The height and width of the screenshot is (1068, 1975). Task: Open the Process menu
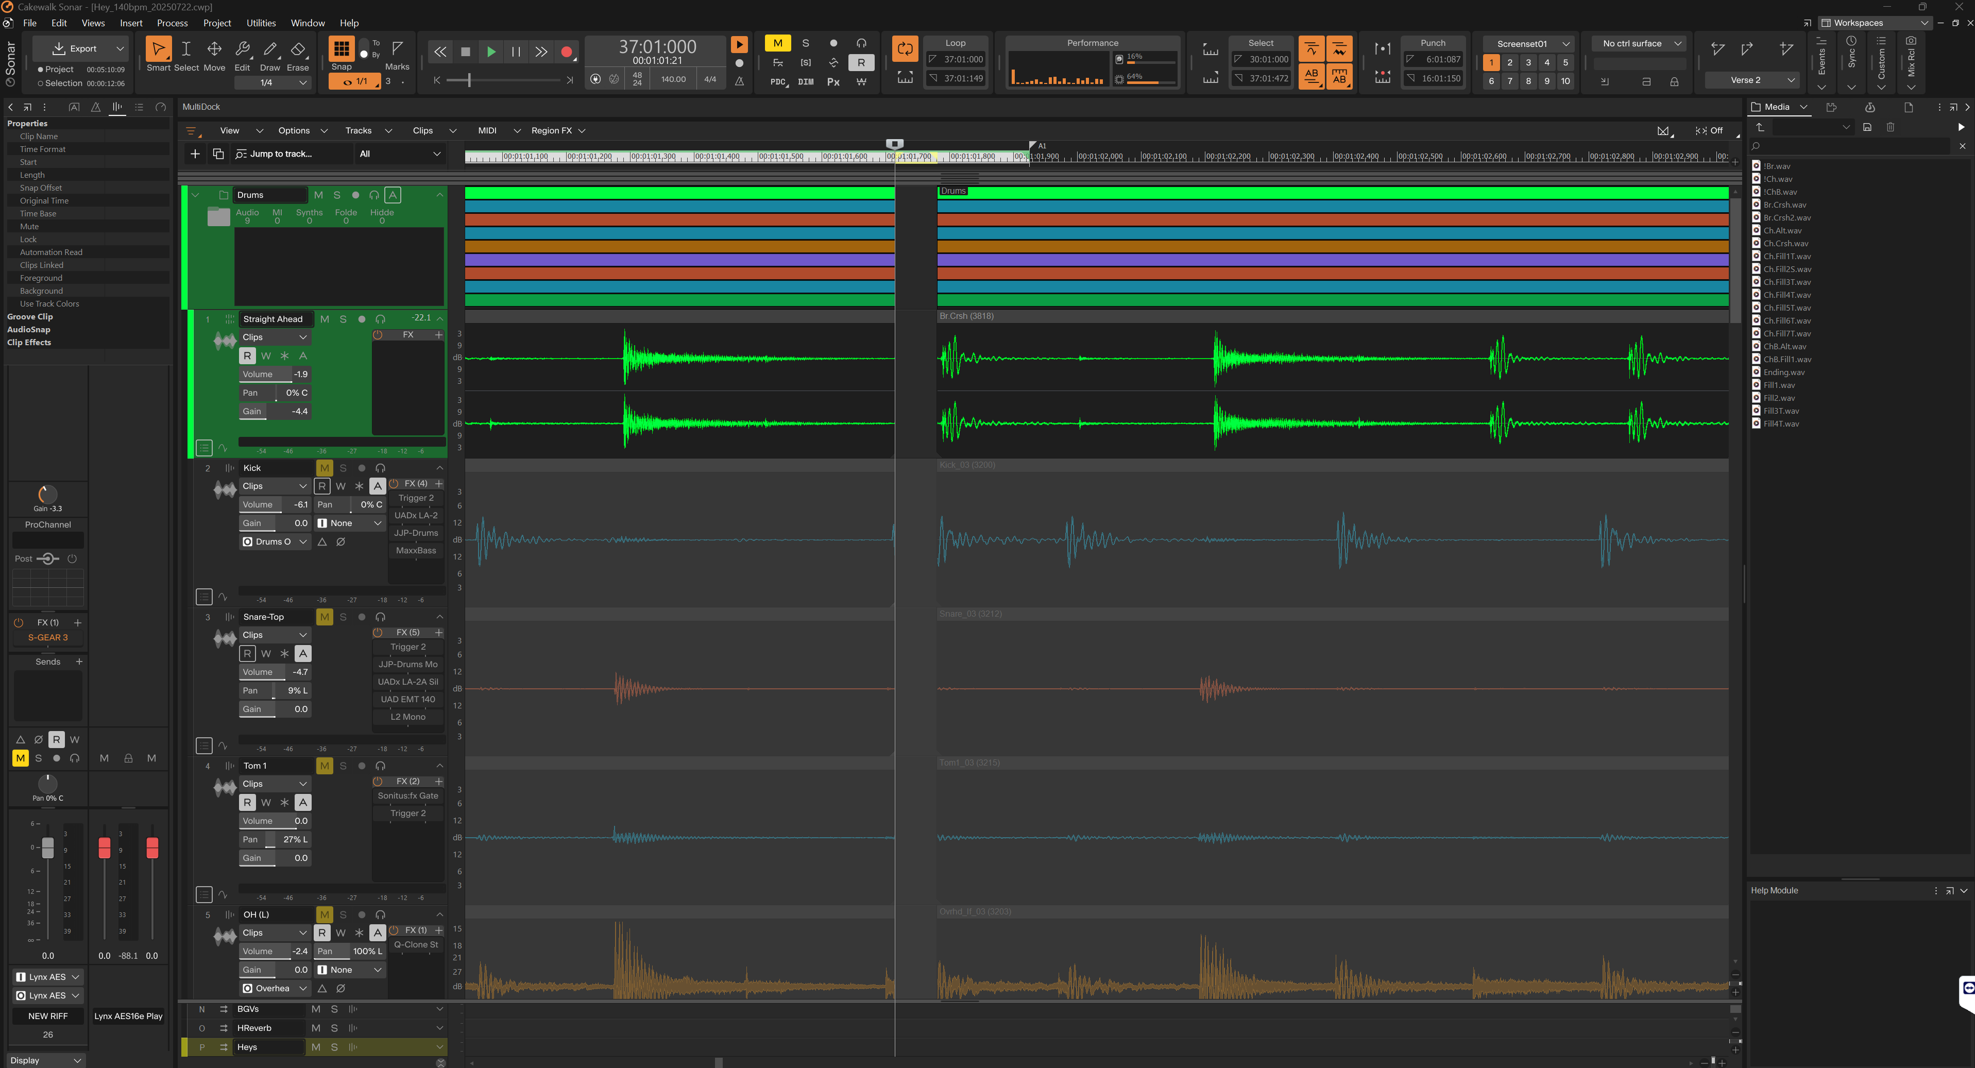click(172, 23)
